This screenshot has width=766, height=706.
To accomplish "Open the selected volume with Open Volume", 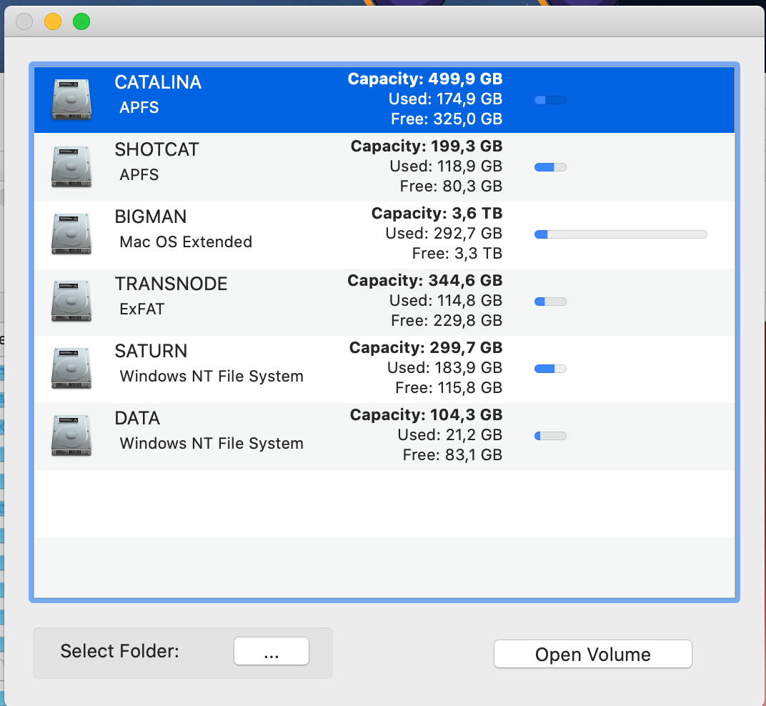I will pos(592,654).
